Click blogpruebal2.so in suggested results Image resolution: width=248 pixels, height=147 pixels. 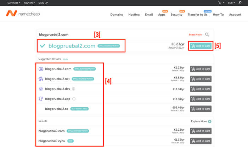tap(57, 109)
